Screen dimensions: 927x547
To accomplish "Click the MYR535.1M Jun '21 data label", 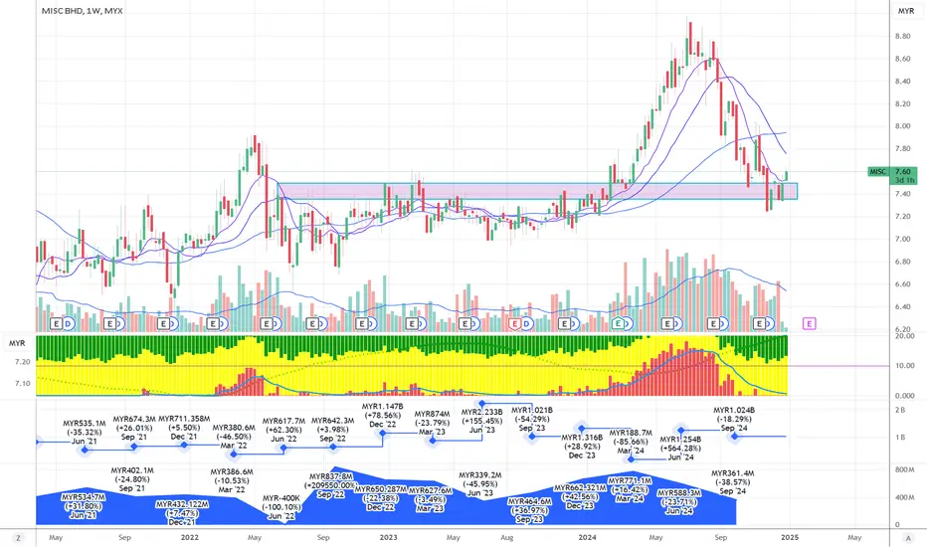I will click(85, 433).
